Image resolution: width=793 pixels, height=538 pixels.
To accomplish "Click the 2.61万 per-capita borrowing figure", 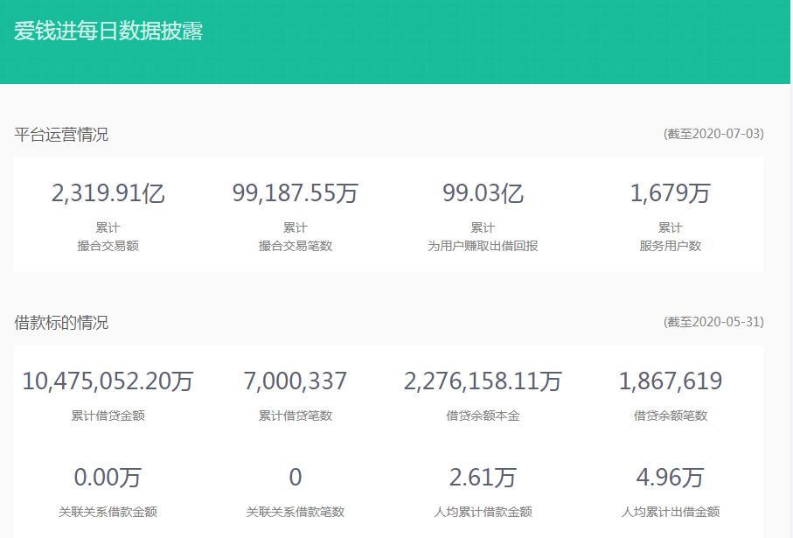I will pyautogui.click(x=483, y=478).
